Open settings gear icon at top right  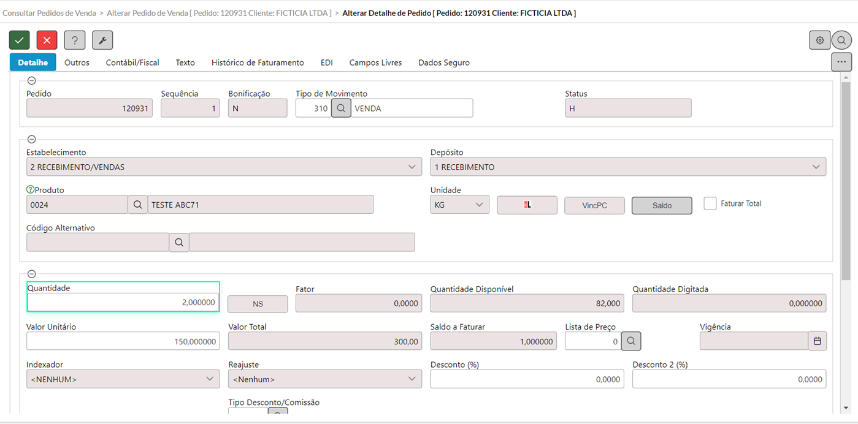(x=819, y=40)
